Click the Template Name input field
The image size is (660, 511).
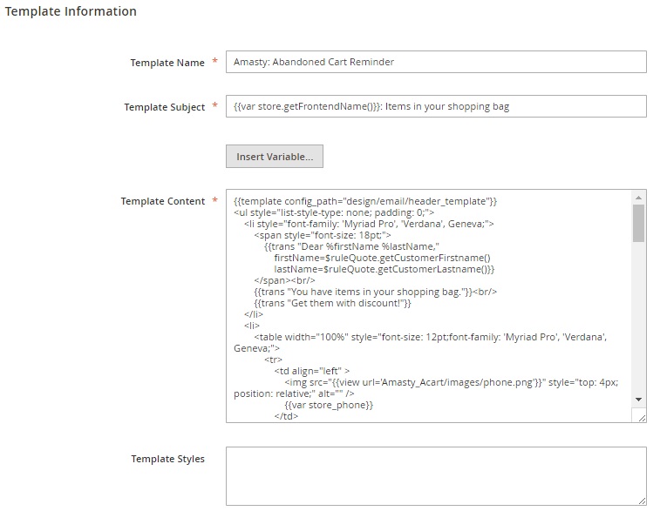(435, 62)
